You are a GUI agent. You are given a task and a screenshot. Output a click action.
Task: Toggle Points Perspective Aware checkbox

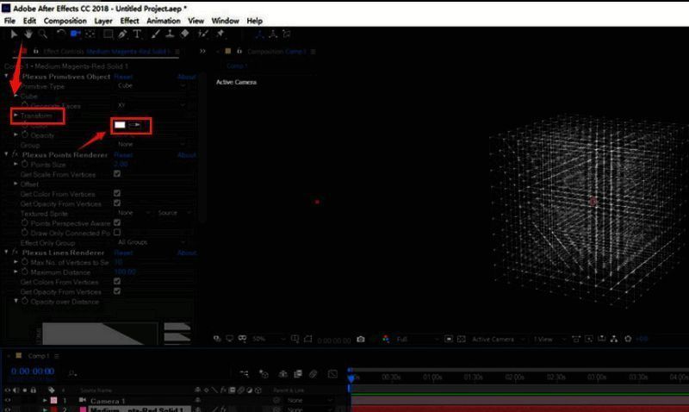[x=117, y=222]
